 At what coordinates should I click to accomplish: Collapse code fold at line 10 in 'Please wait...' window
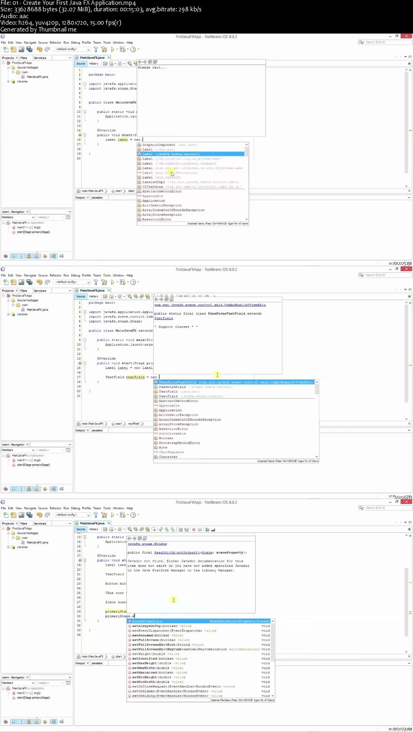tap(85, 112)
